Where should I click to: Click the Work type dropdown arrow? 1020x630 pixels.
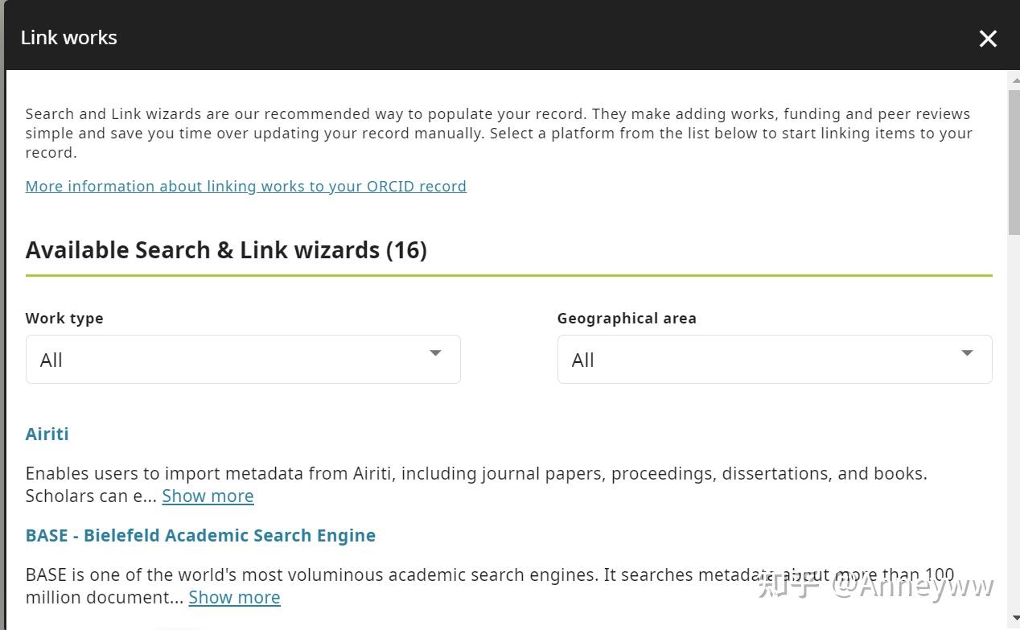pyautogui.click(x=435, y=352)
